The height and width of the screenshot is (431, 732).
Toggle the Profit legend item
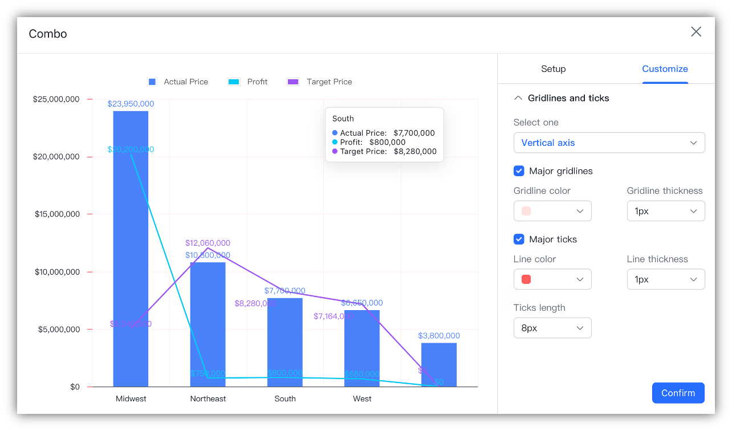[247, 82]
